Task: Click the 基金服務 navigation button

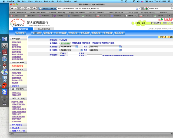Action: [73, 33]
